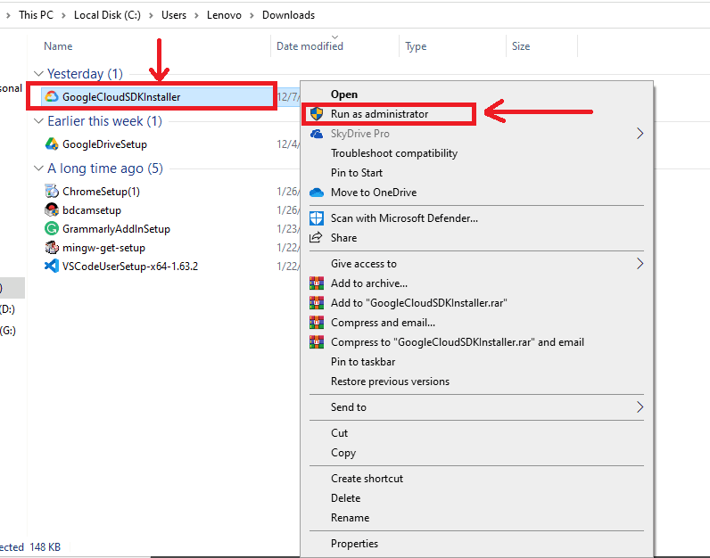The height and width of the screenshot is (558, 710).
Task: Expand the Give access to submenu arrow
Action: [640, 264]
